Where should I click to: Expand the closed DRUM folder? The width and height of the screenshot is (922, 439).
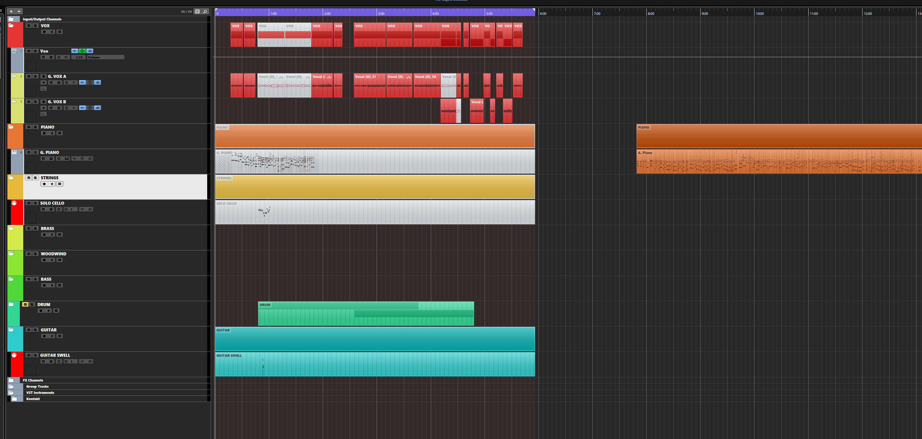pos(11,304)
